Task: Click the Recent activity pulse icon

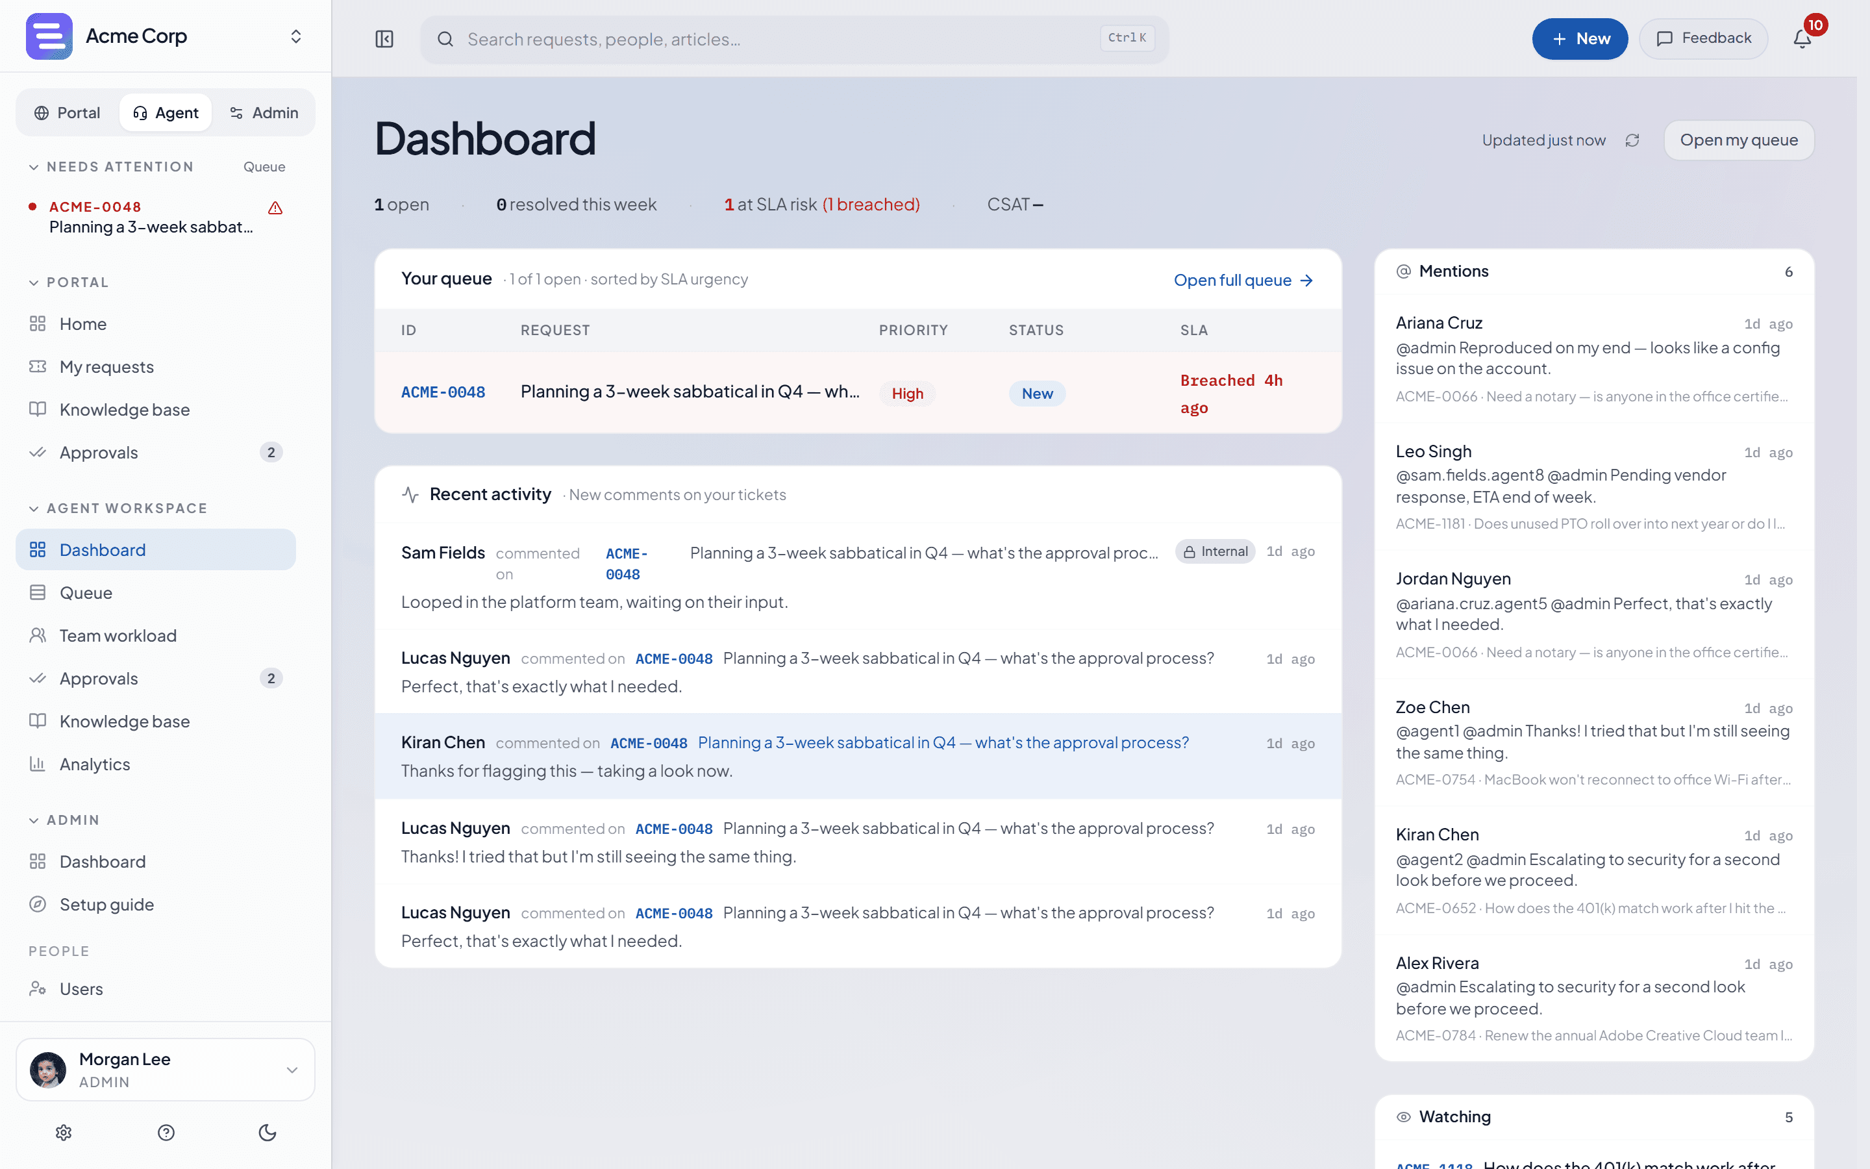Action: pos(410,495)
